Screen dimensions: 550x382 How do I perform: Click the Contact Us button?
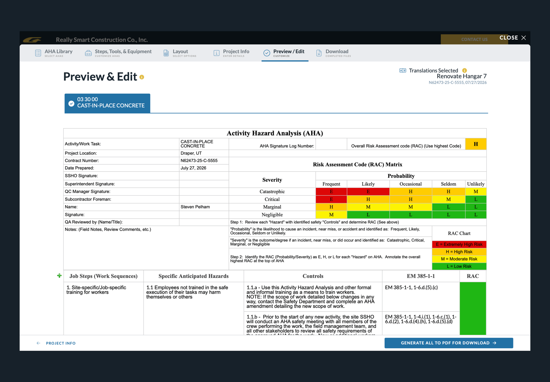pos(474,39)
